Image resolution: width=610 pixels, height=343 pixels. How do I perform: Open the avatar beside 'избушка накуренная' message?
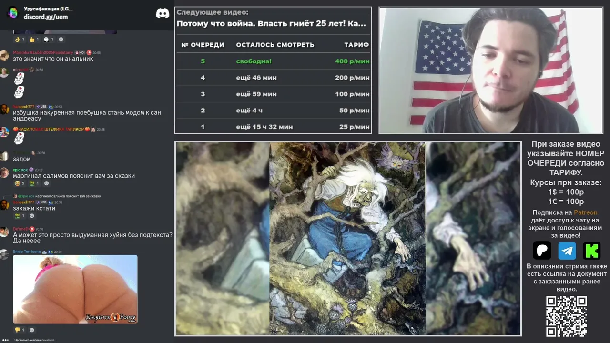click(4, 110)
